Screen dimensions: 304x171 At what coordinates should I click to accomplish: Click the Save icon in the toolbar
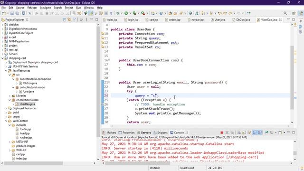[x=12, y=13]
